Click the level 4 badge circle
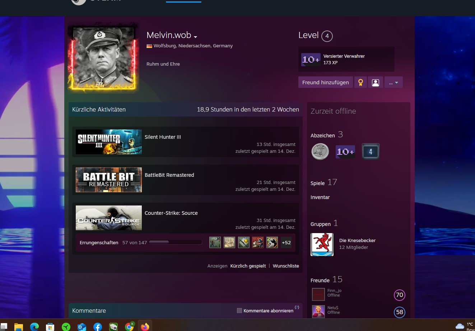475x331 pixels. click(327, 36)
